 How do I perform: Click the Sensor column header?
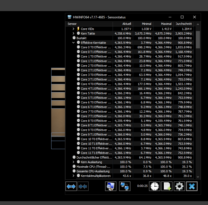tap(89, 24)
